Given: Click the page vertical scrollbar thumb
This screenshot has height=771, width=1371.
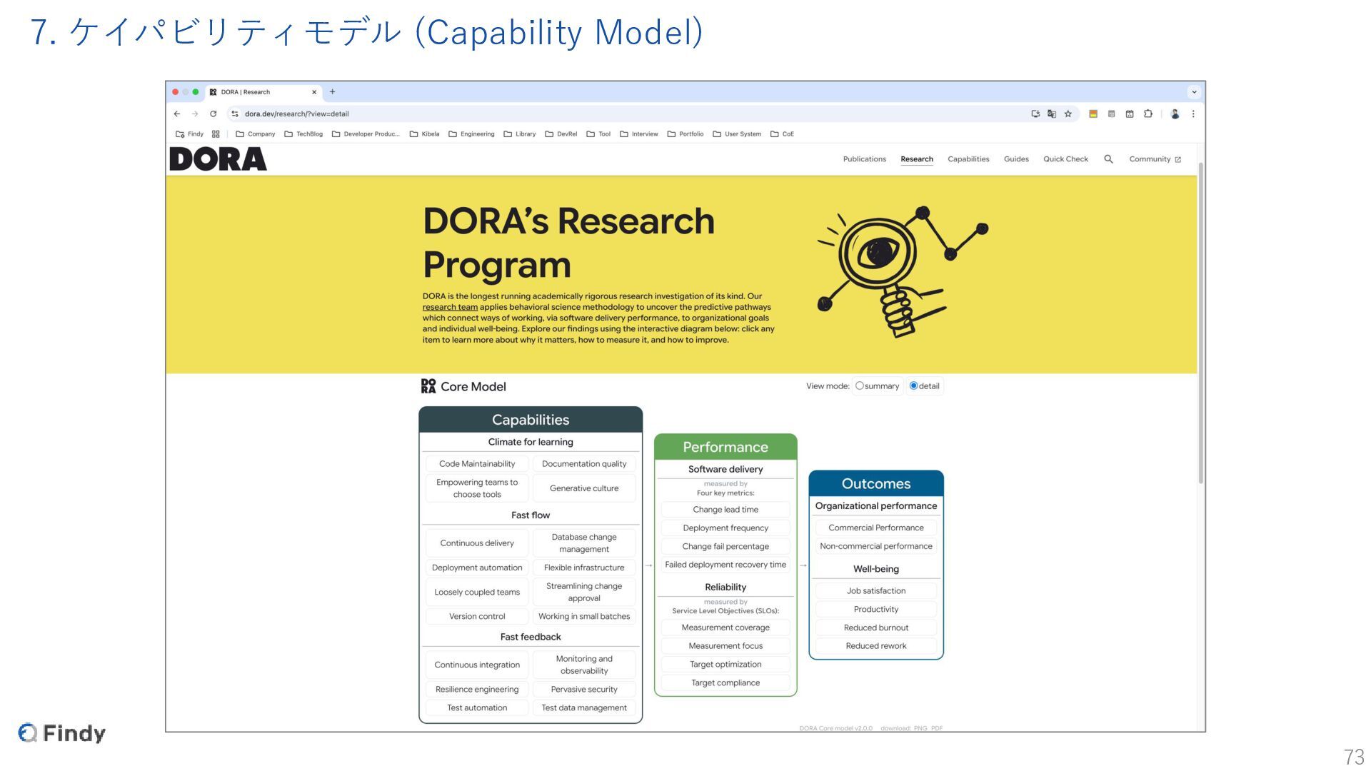Looking at the screenshot, I should (x=1201, y=321).
